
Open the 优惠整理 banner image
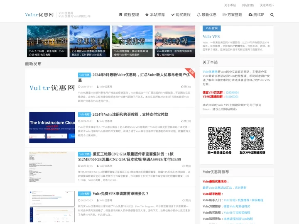click(x=90, y=41)
